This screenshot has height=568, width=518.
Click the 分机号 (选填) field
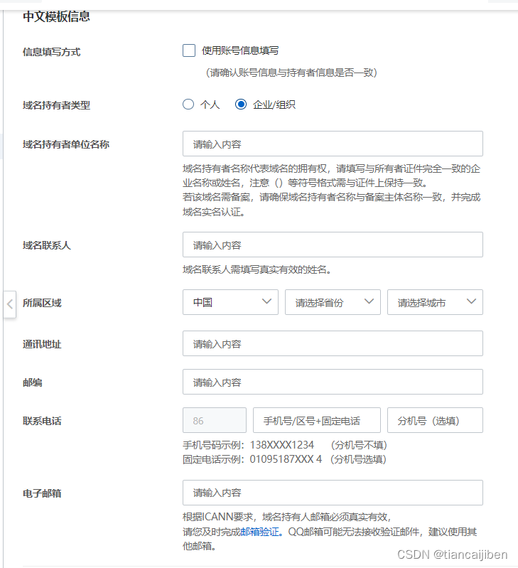435,420
